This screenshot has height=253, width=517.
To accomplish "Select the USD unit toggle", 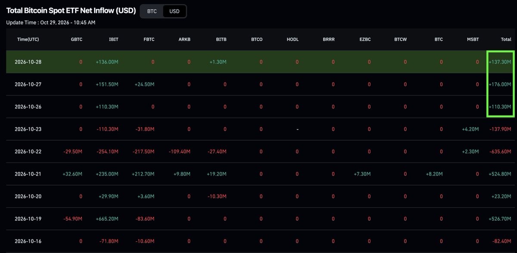I will (x=174, y=11).
